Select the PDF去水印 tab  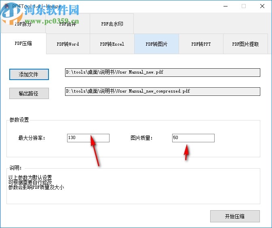pyautogui.click(x=112, y=23)
